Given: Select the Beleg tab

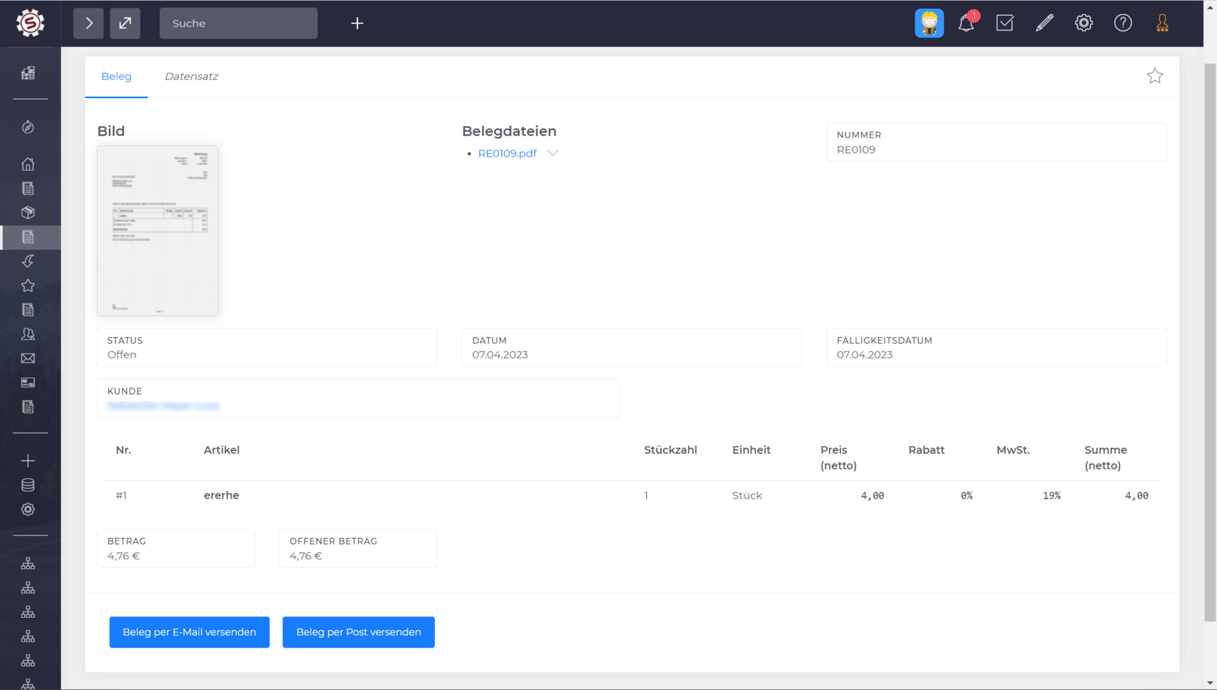Looking at the screenshot, I should pyautogui.click(x=116, y=77).
